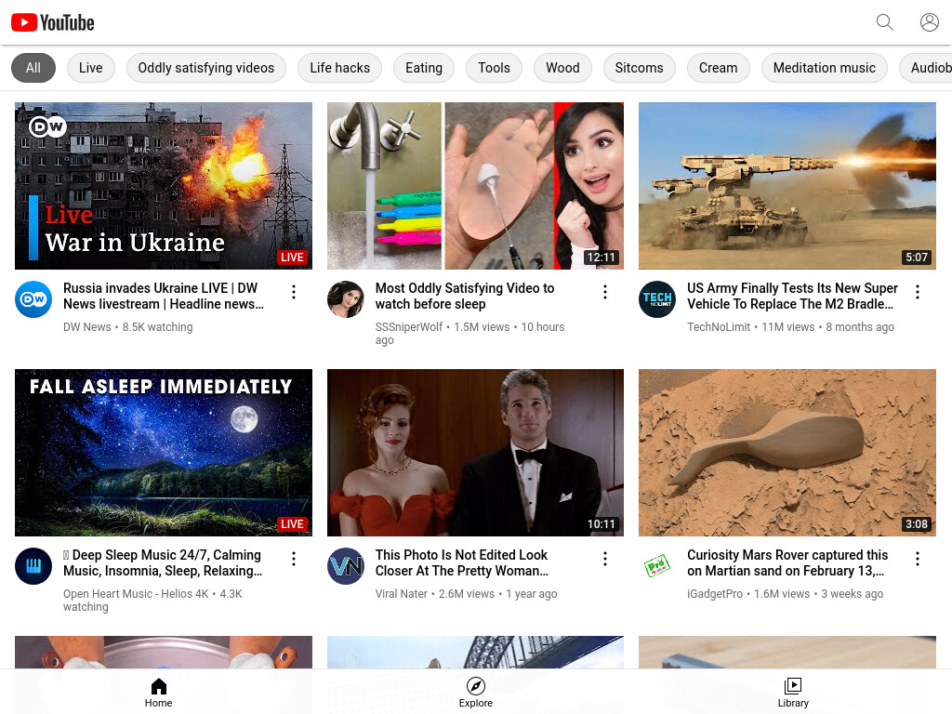Viewport: 952px width, 714px height.
Task: Open the search magnifier icon
Action: pyautogui.click(x=885, y=22)
